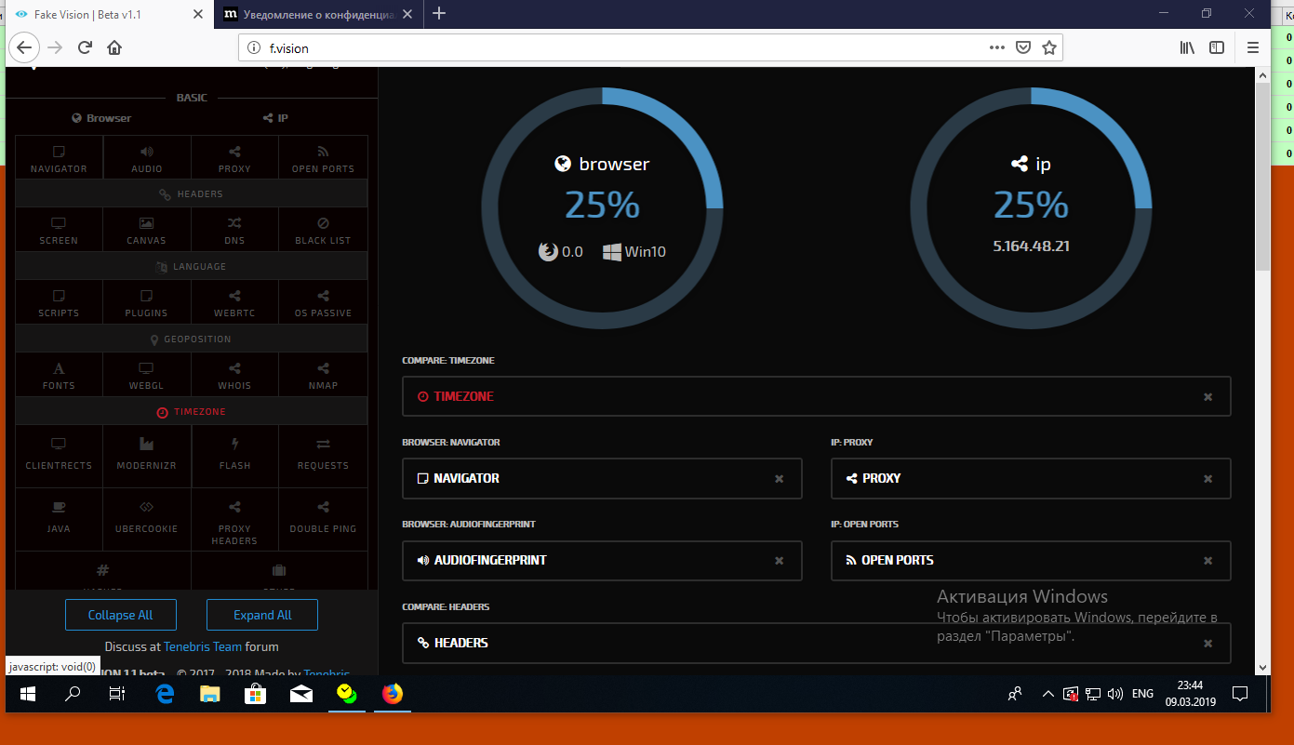Toggle the Headers comparison row in sidebar

pyautogui.click(x=191, y=194)
